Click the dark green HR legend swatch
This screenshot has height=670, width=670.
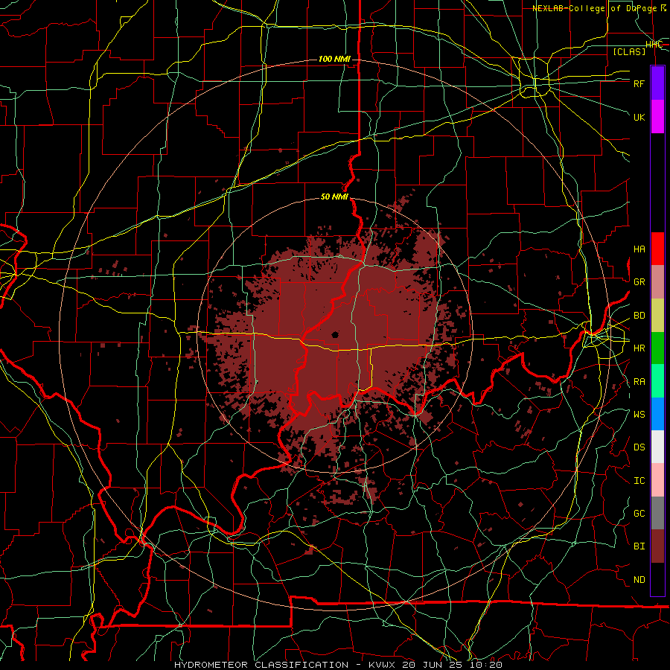point(657,348)
